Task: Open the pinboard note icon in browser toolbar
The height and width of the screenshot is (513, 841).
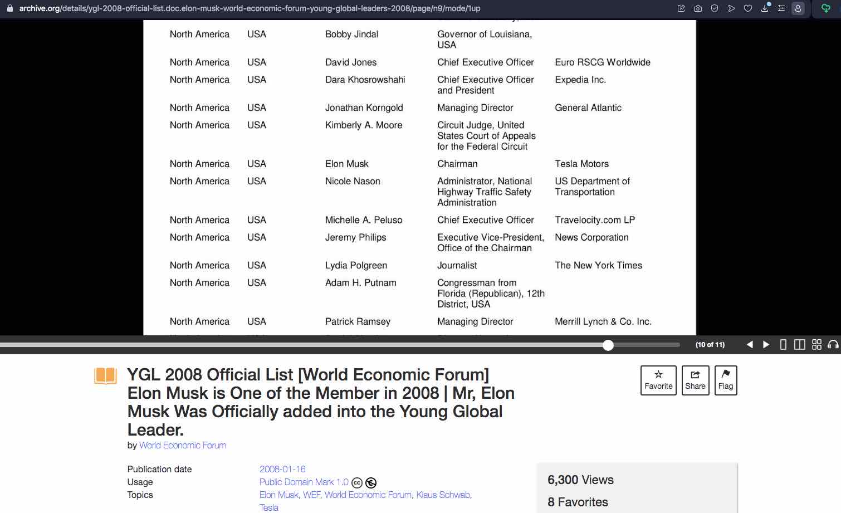Action: click(681, 8)
